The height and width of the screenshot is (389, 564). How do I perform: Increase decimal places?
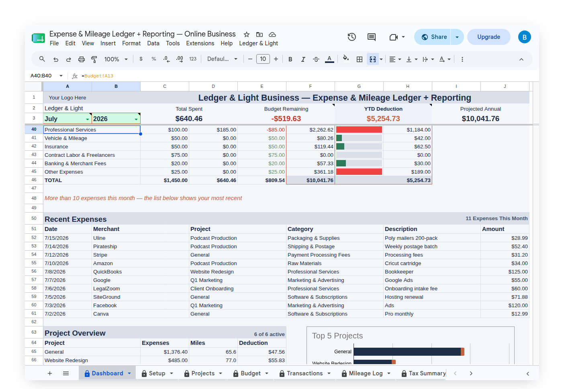click(x=180, y=59)
